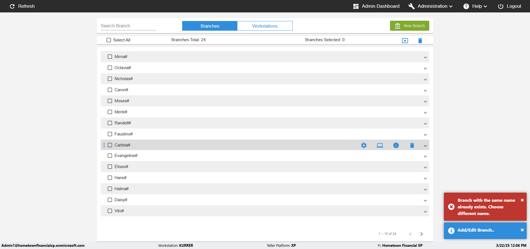Screen dimensions: 530x249
Task: Open the Administration dropdown menu
Action: tap(431, 6)
